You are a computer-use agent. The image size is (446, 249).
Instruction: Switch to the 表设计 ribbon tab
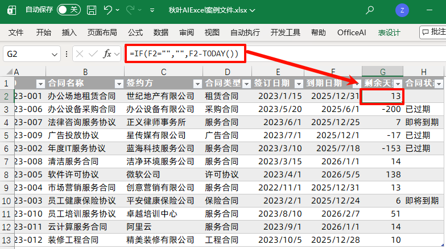pyautogui.click(x=389, y=32)
